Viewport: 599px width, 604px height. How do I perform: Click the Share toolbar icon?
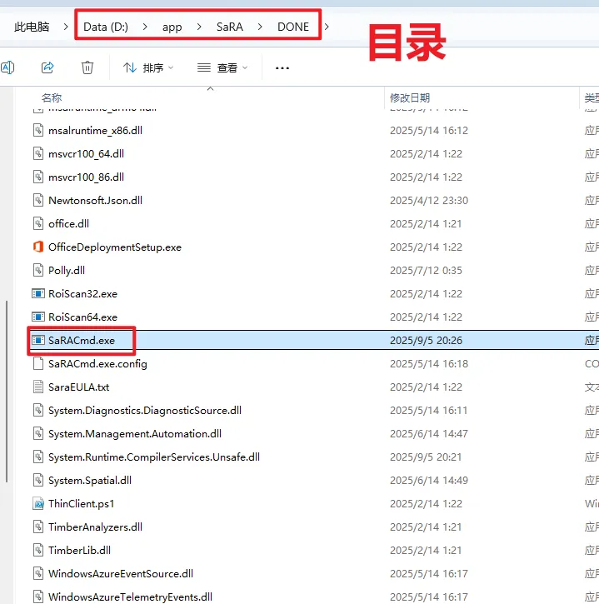[x=47, y=67]
